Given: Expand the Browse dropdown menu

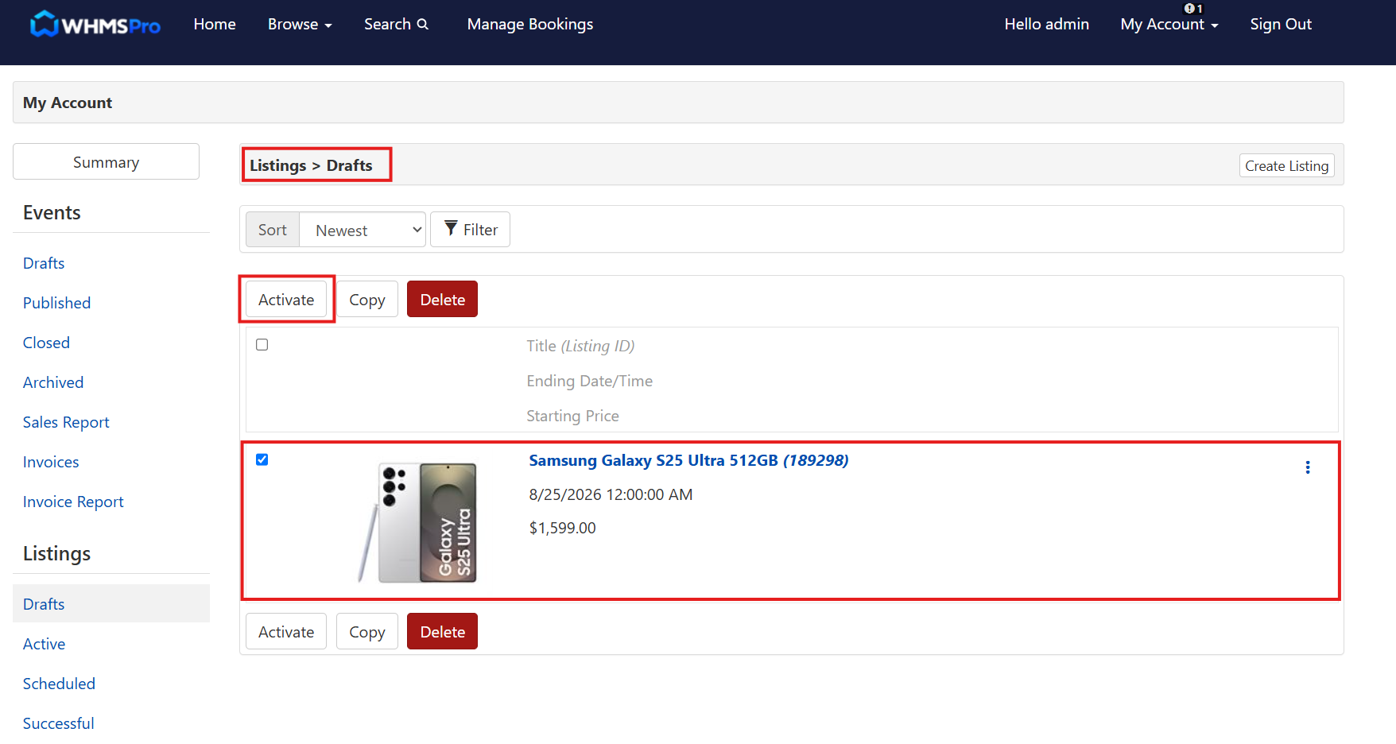Looking at the screenshot, I should tap(300, 25).
